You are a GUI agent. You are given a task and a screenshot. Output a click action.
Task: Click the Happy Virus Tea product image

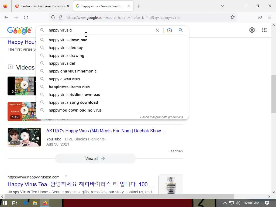click(x=171, y=184)
